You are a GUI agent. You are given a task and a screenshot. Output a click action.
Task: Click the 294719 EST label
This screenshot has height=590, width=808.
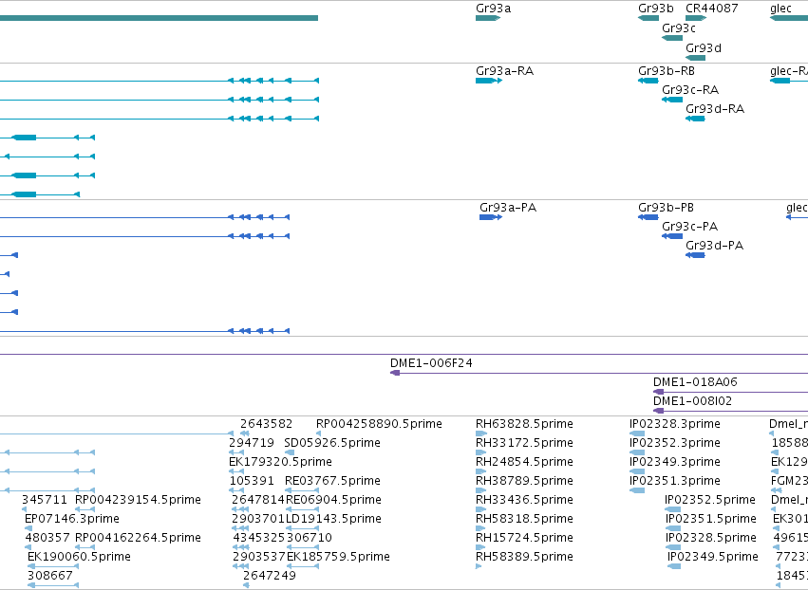point(252,443)
